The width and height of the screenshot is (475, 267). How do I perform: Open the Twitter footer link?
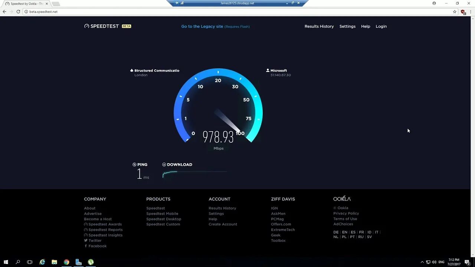pyautogui.click(x=93, y=240)
